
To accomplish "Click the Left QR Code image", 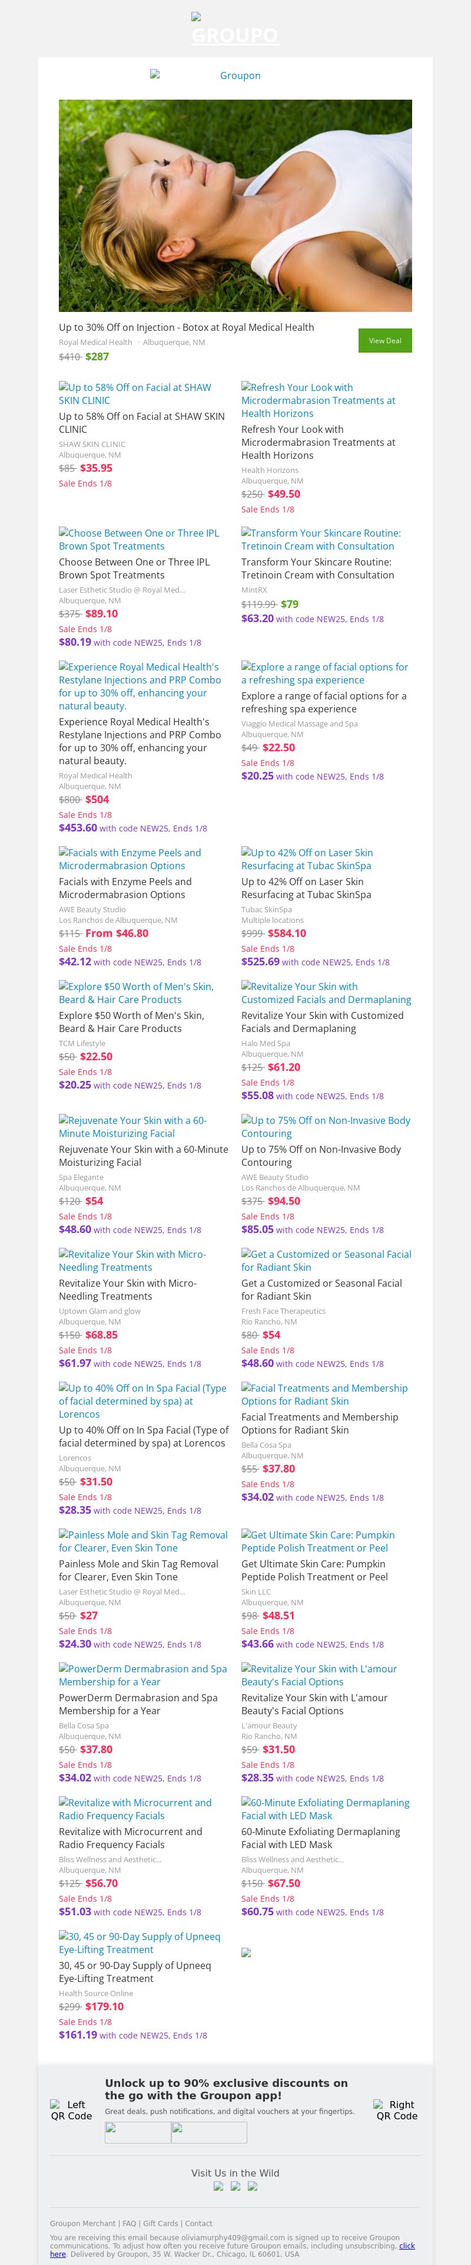I will tap(71, 2111).
